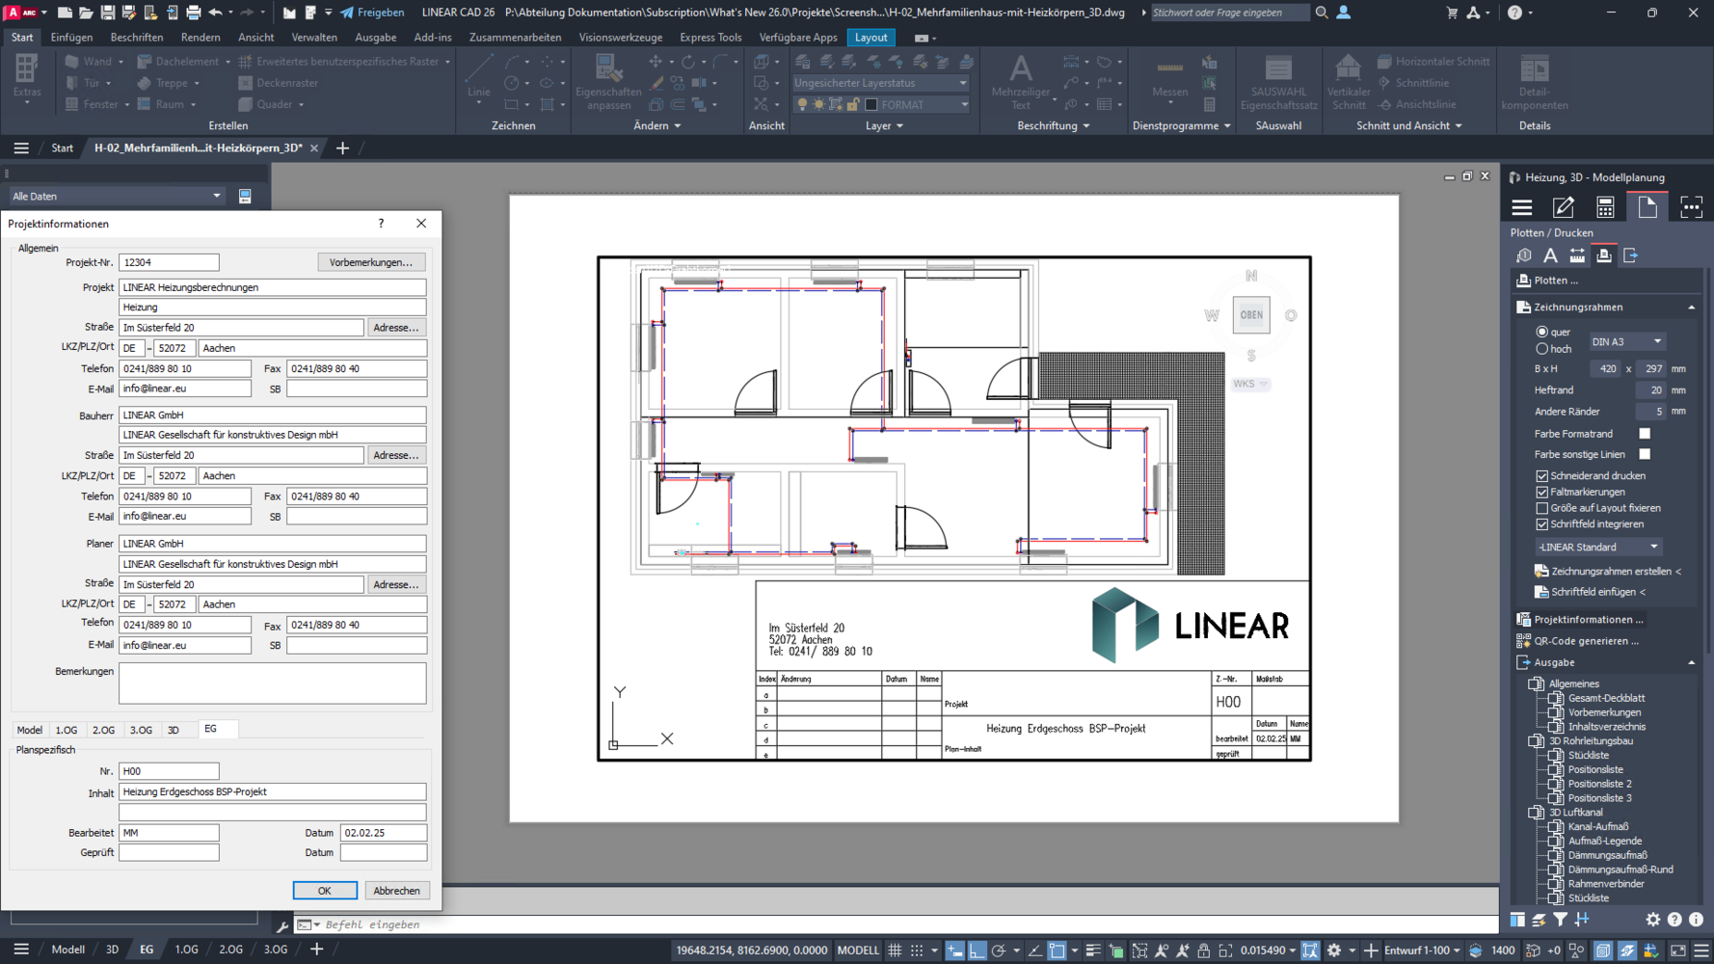Enable Größe auf Layout fixieren
Screen dimensions: 1714x964
(x=1542, y=508)
